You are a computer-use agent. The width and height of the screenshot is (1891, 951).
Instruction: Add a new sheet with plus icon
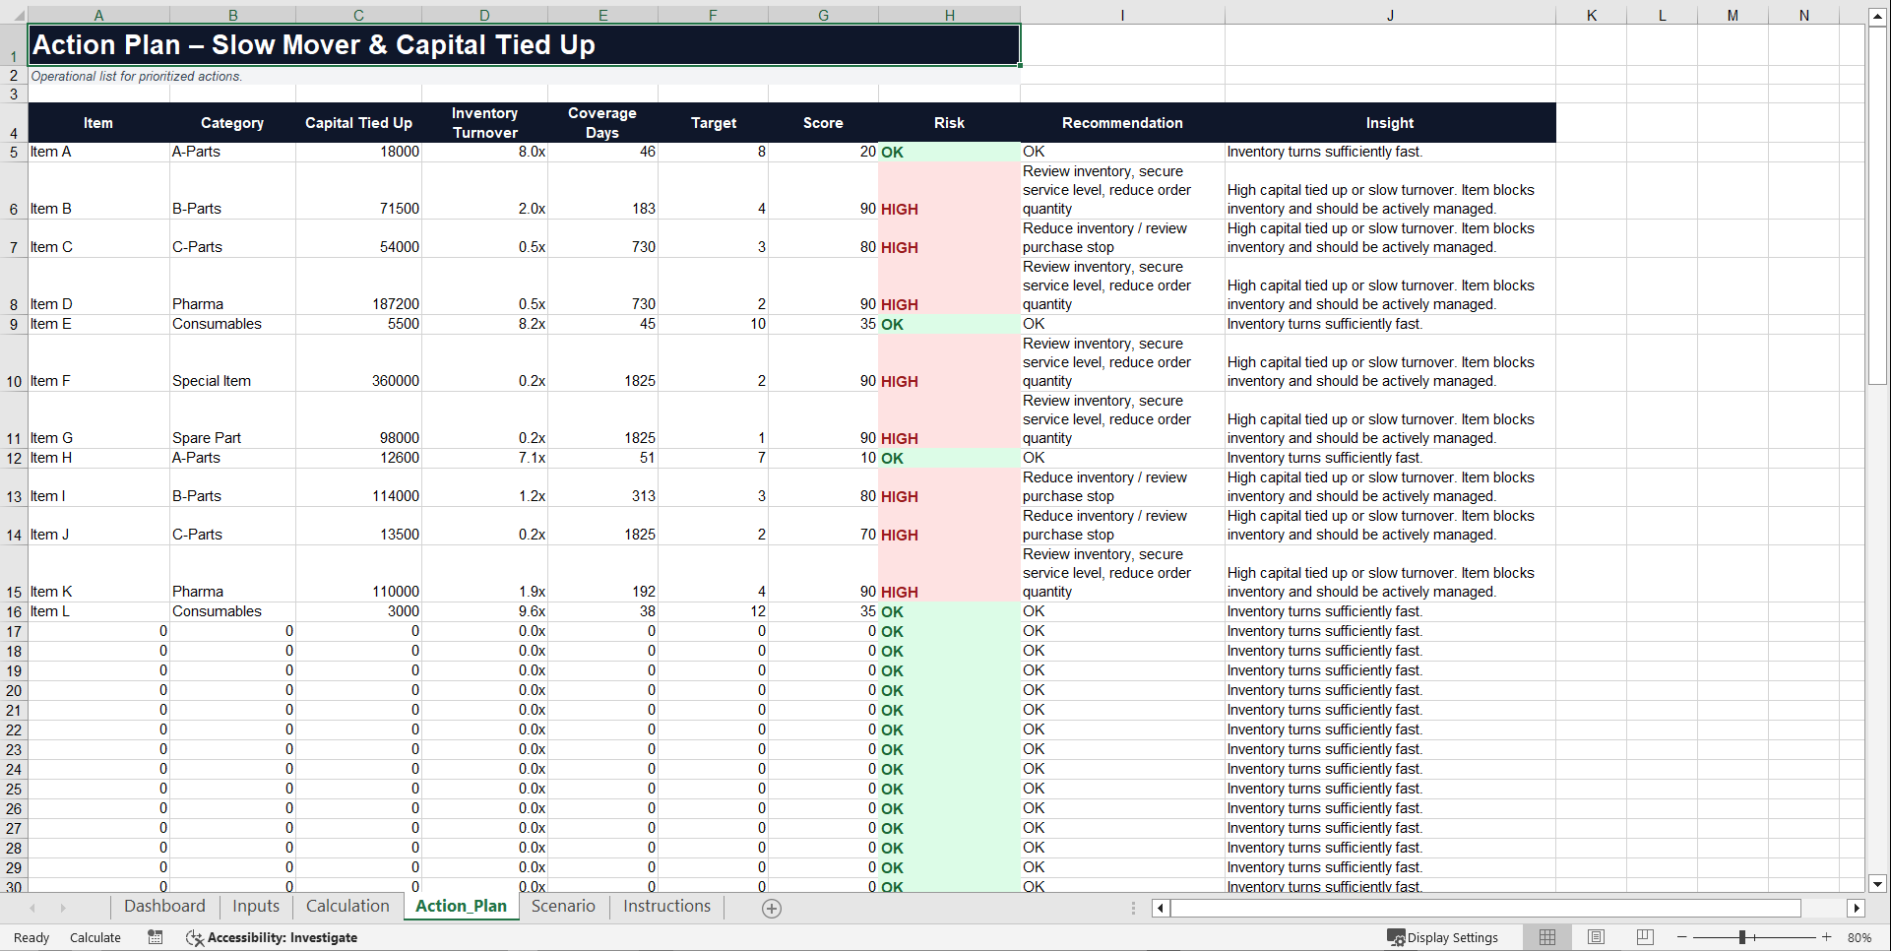click(772, 909)
